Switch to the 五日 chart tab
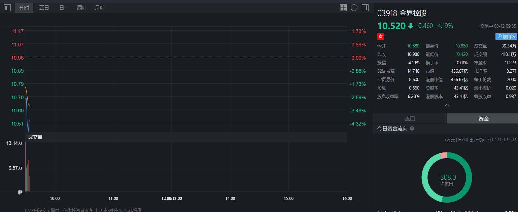This screenshot has width=518, height=212. (44, 8)
